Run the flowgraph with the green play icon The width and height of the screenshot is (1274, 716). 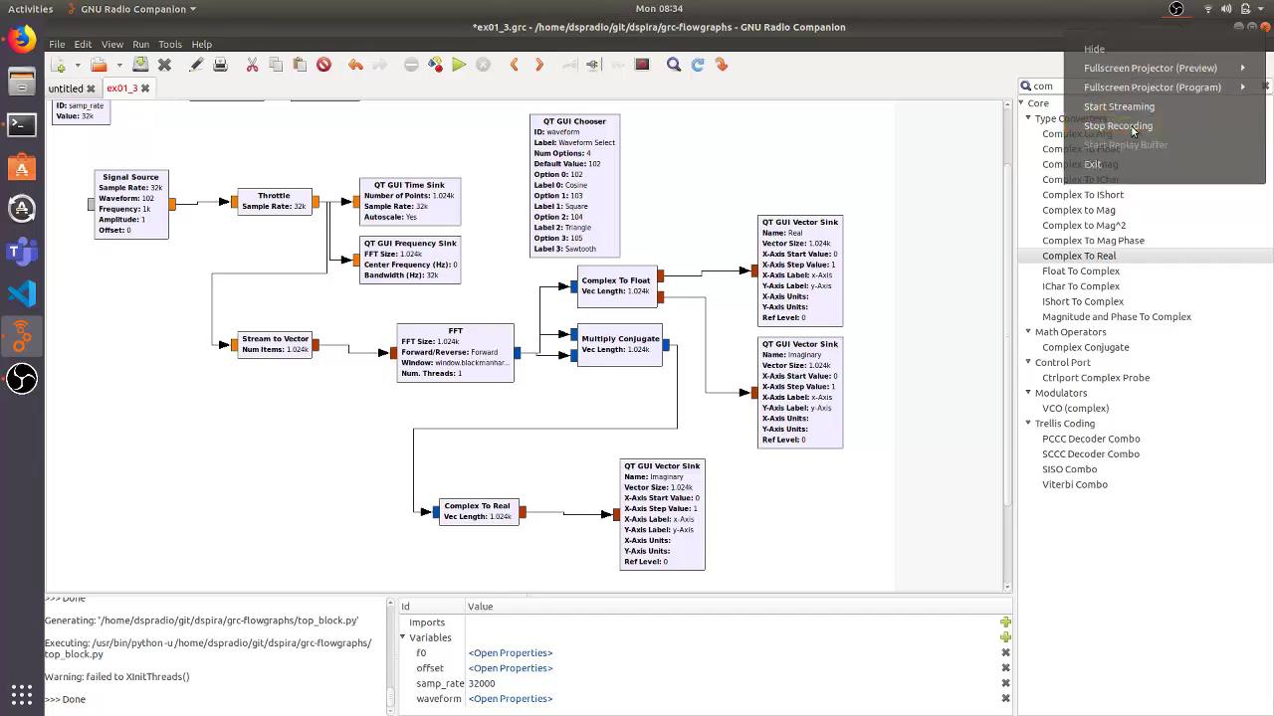459,65
